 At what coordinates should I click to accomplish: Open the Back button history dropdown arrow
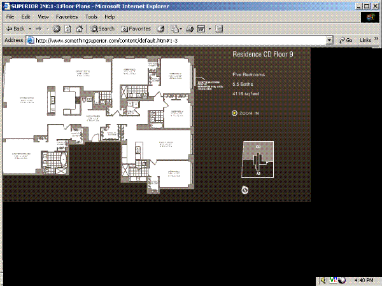[29, 29]
